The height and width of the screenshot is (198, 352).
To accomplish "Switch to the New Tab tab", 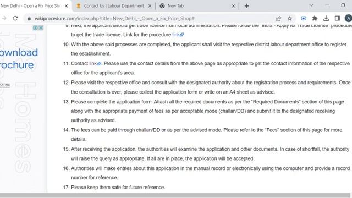I will (x=197, y=6).
